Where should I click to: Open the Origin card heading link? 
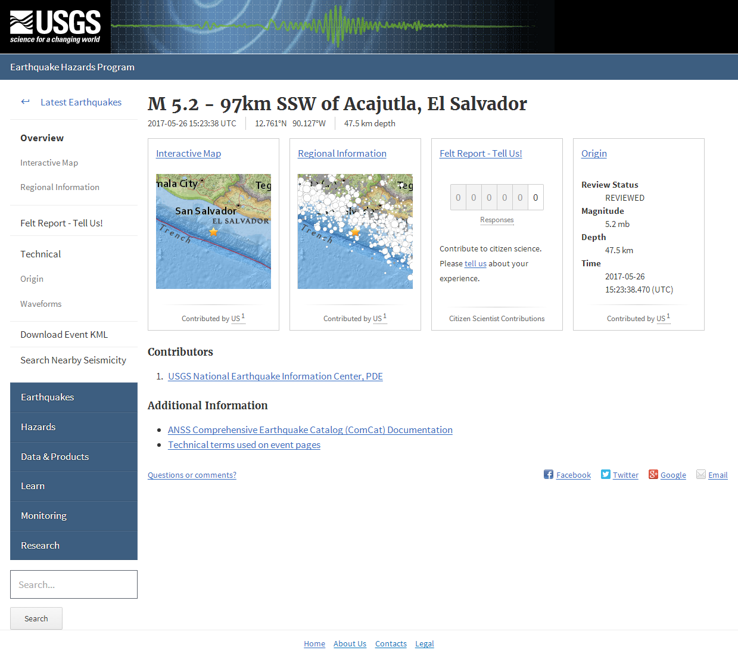(594, 153)
